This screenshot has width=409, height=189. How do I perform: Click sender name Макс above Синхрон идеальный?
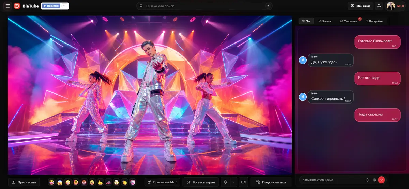(314, 93)
